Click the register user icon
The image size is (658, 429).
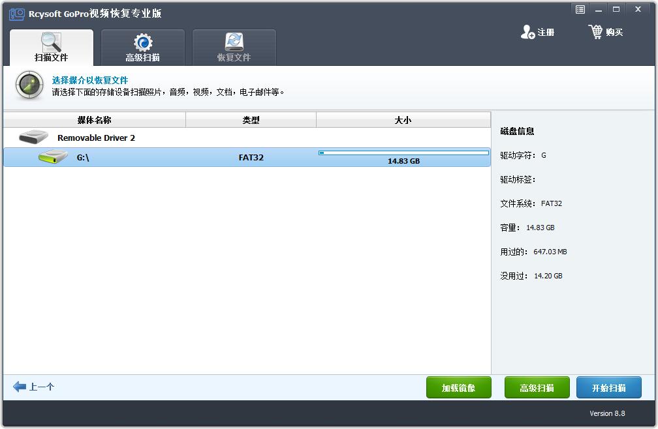point(527,32)
